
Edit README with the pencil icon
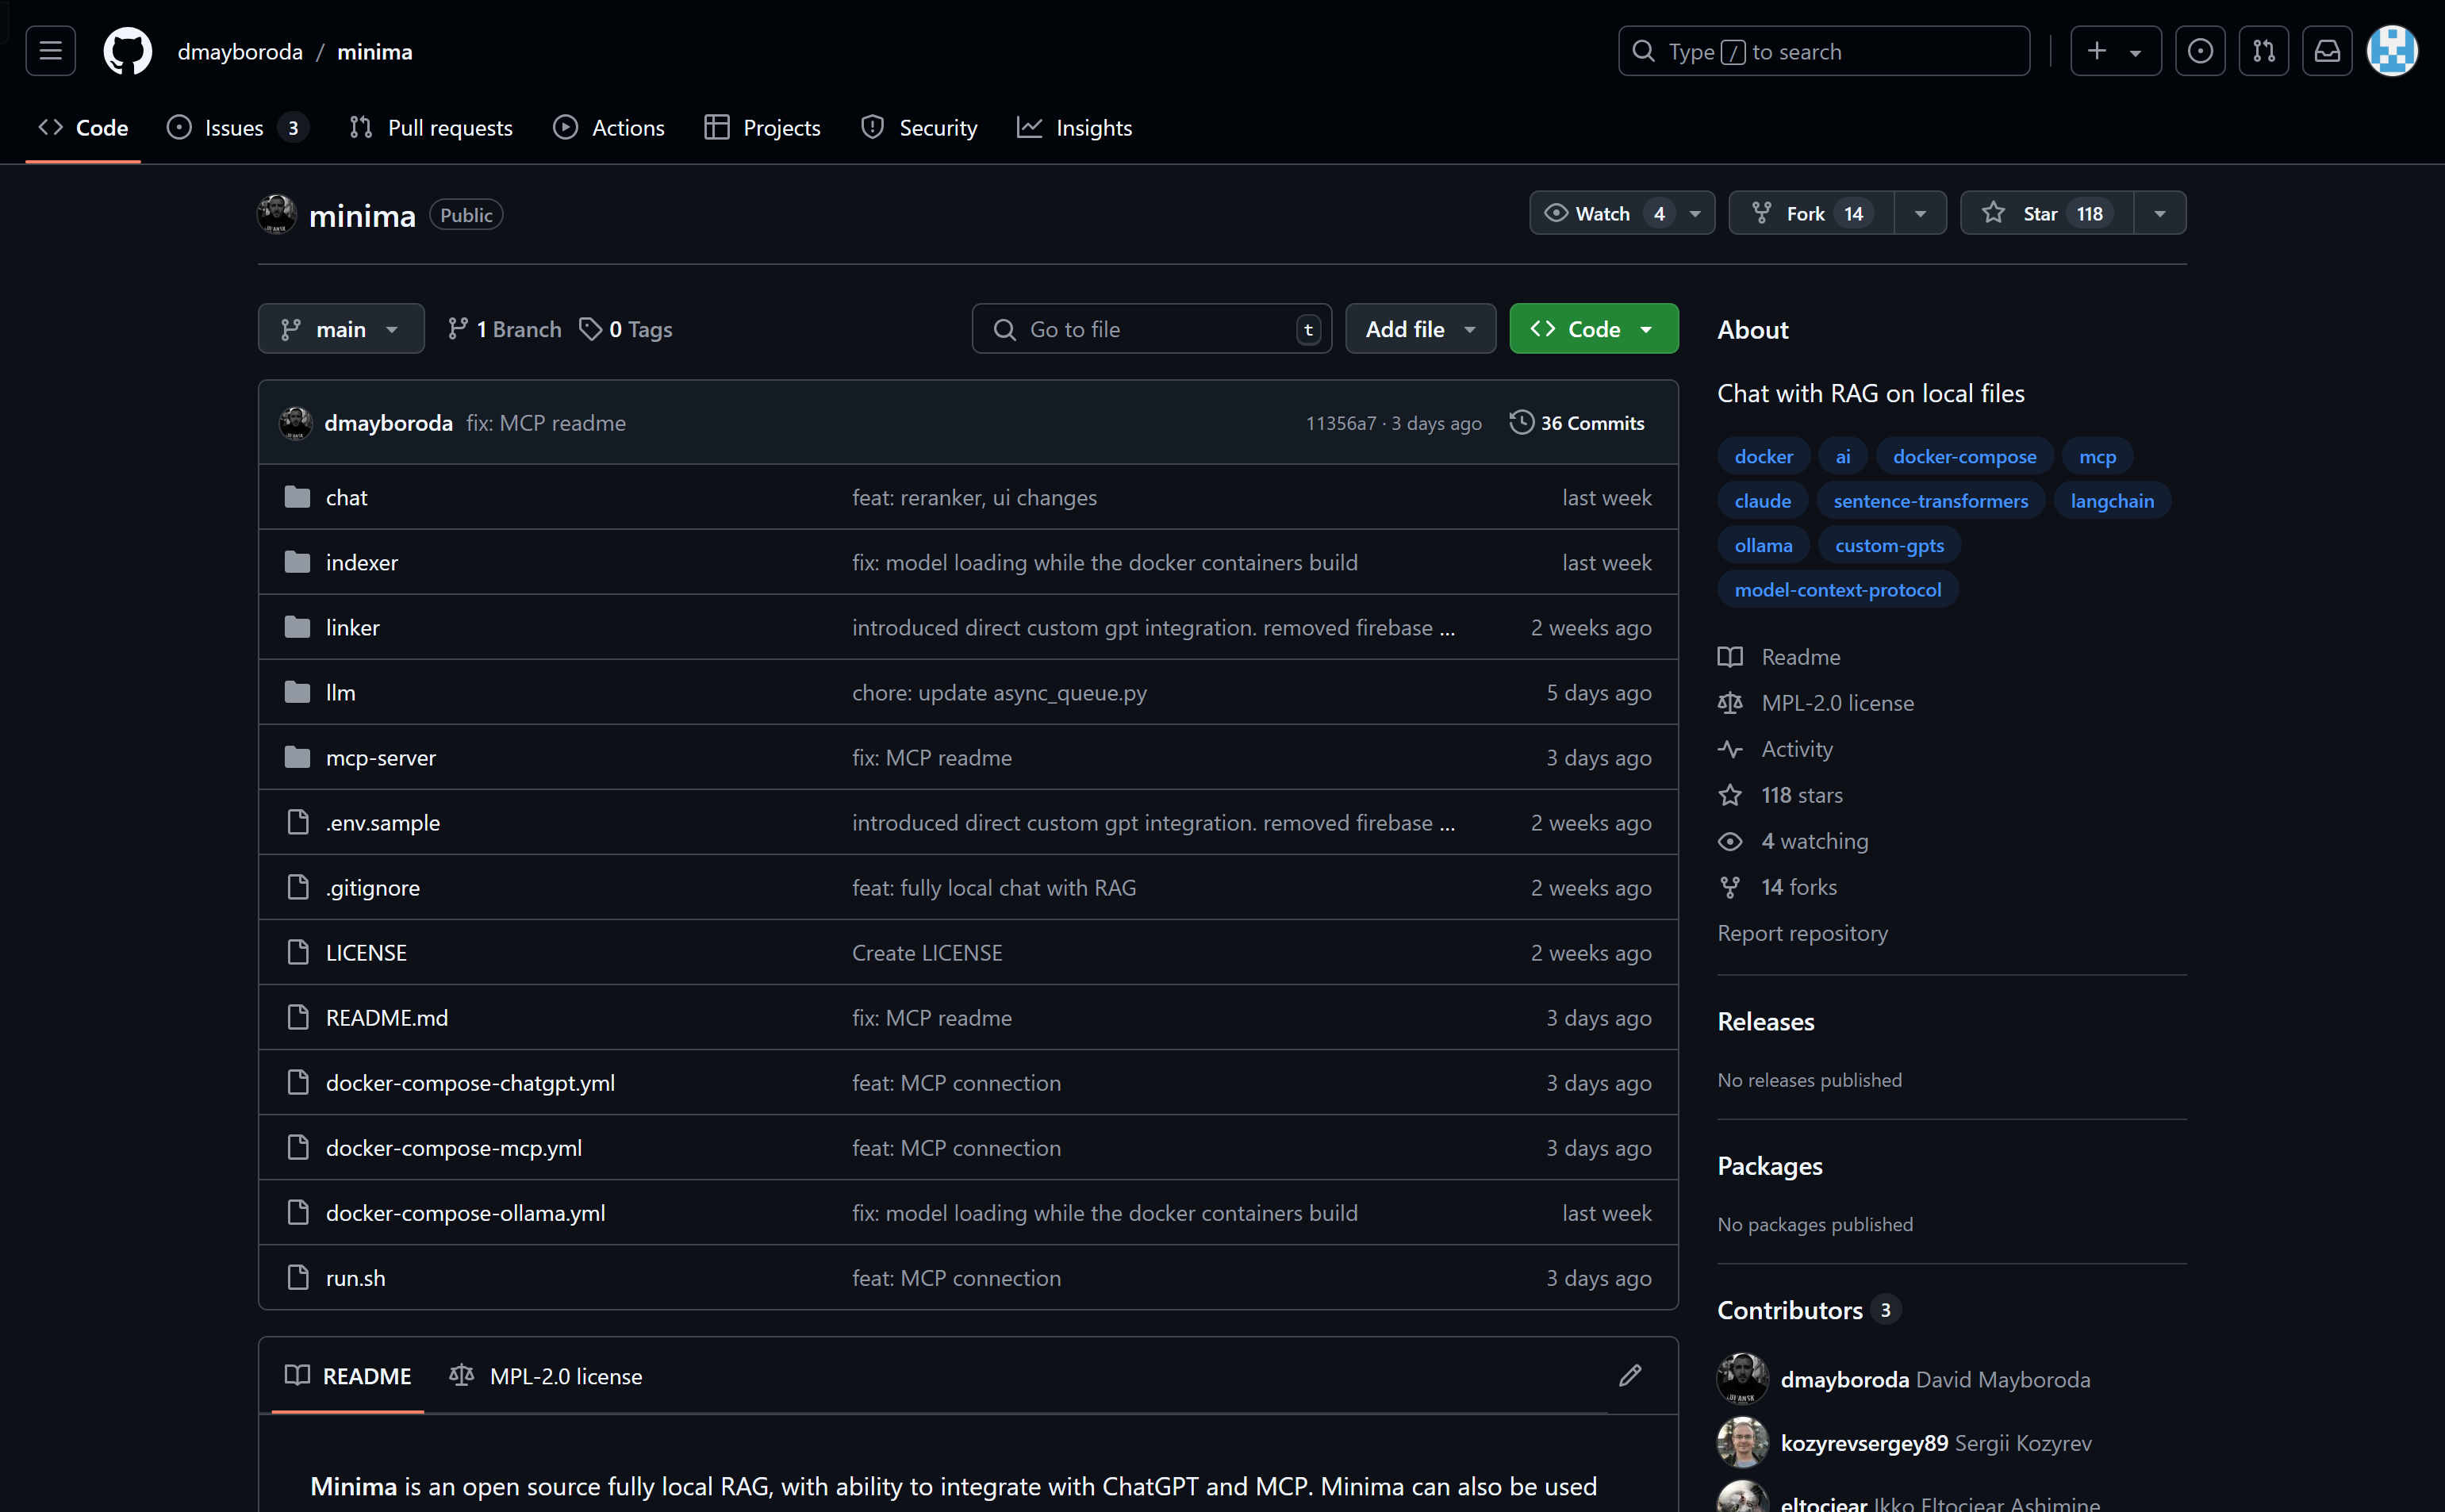click(x=1630, y=1376)
